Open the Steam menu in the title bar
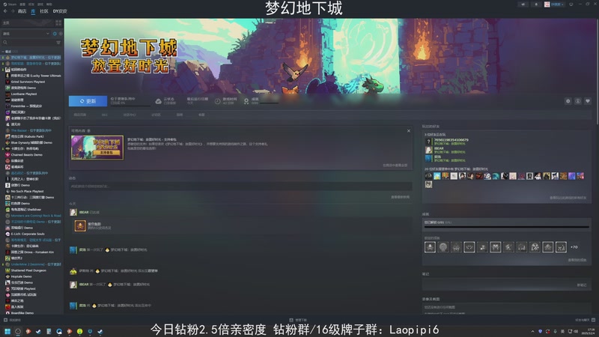Viewport: 599px width, 337px height. pyautogui.click(x=10, y=4)
